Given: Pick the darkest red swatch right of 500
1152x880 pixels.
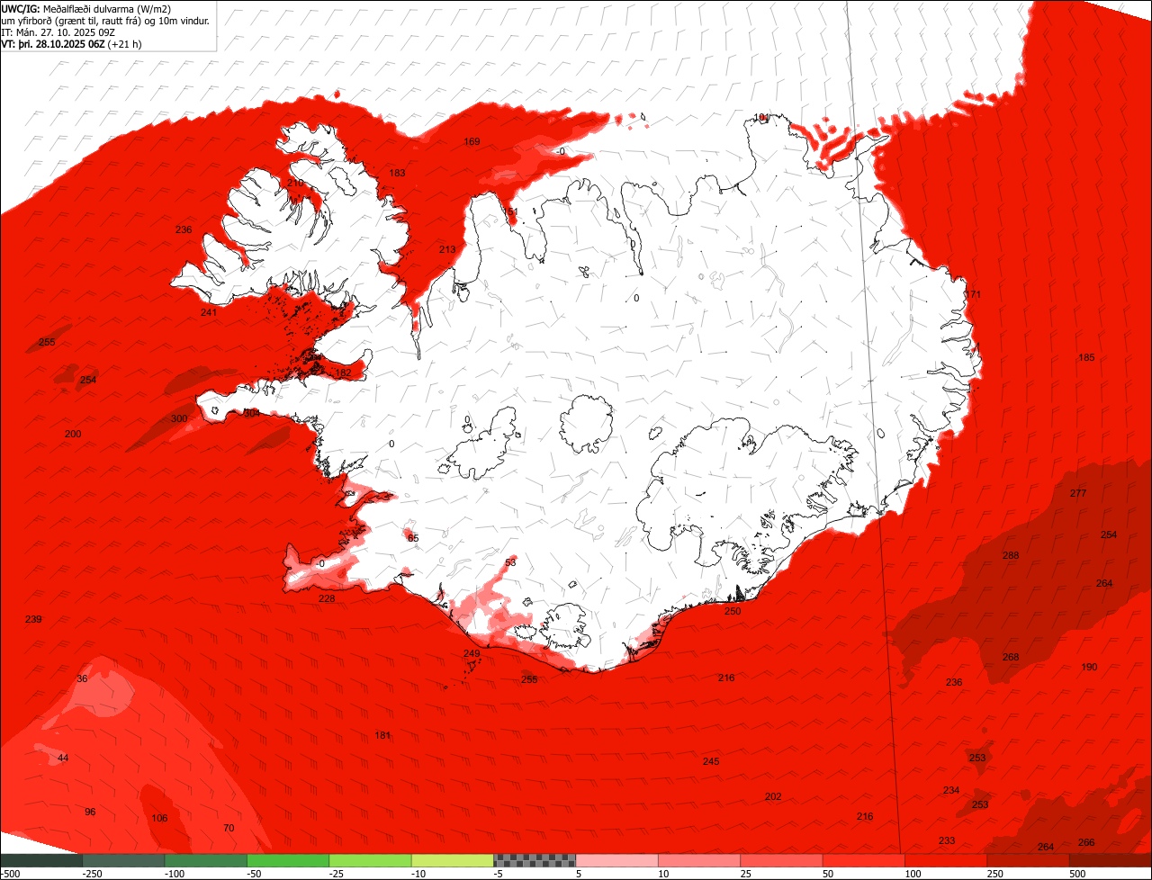Looking at the screenshot, I should coord(1111,860).
